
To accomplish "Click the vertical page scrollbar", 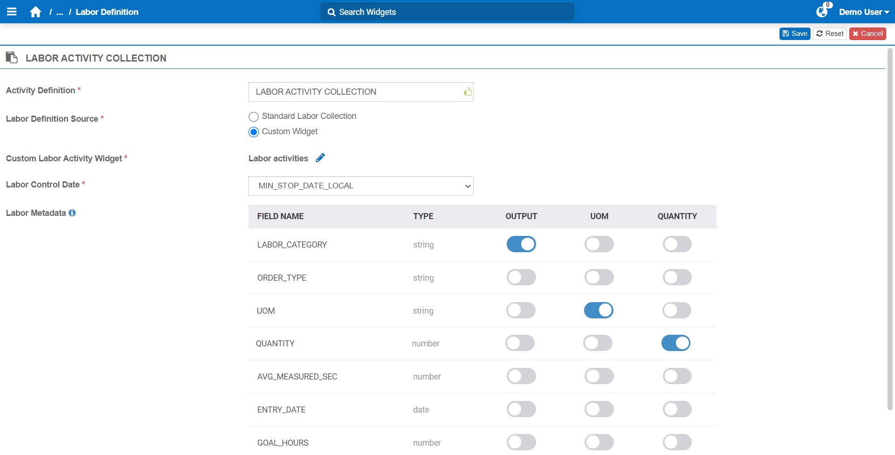I will [x=890, y=228].
